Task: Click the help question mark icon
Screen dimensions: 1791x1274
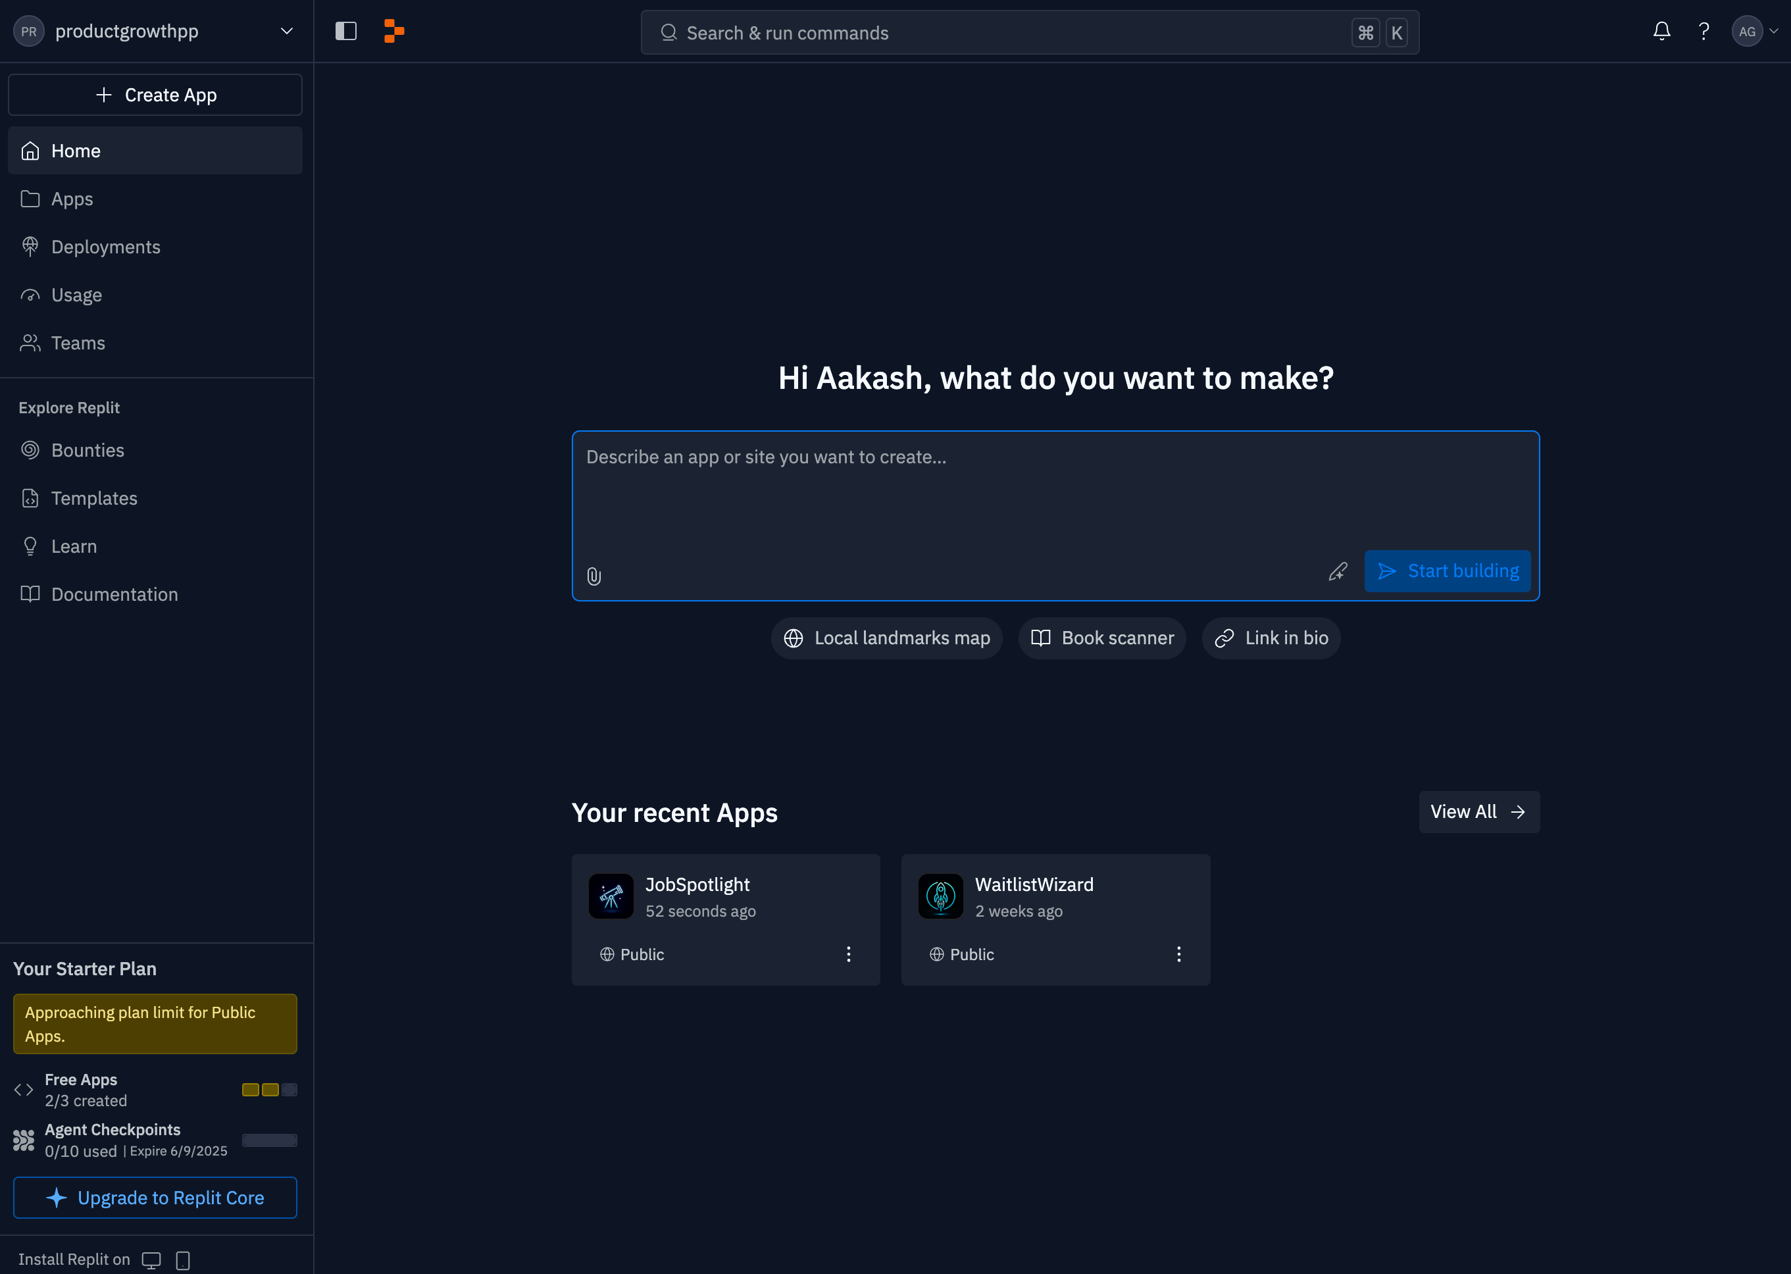Action: tap(1703, 32)
